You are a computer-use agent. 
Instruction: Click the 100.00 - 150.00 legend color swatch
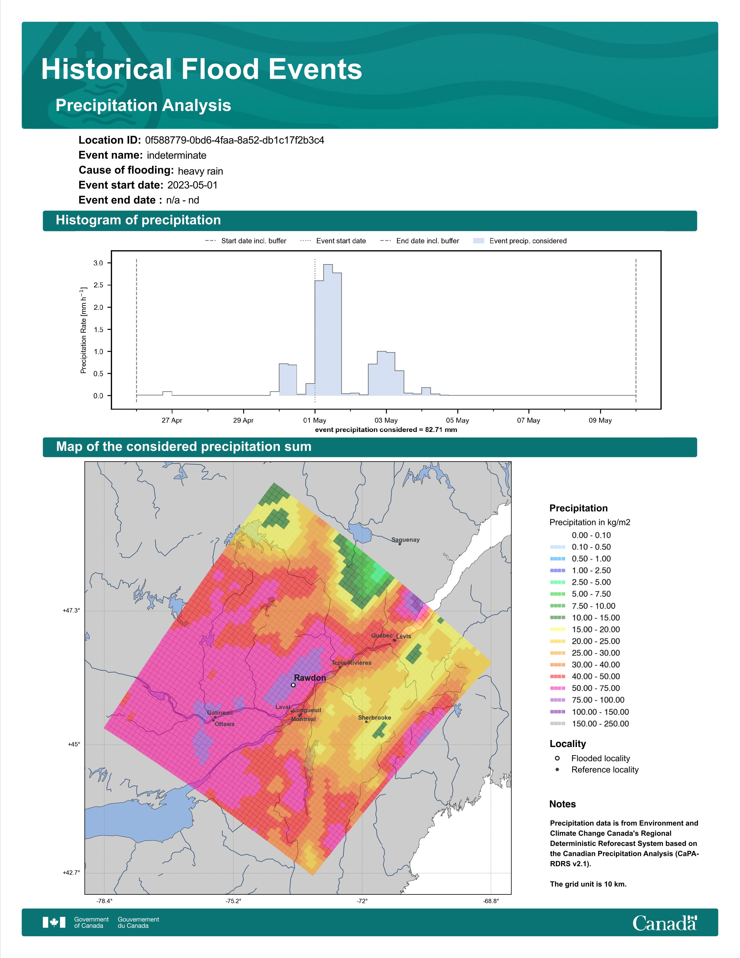(x=557, y=712)
